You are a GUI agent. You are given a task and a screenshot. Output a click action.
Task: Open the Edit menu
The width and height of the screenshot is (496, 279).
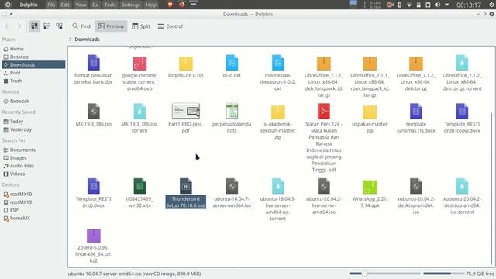point(65,5)
